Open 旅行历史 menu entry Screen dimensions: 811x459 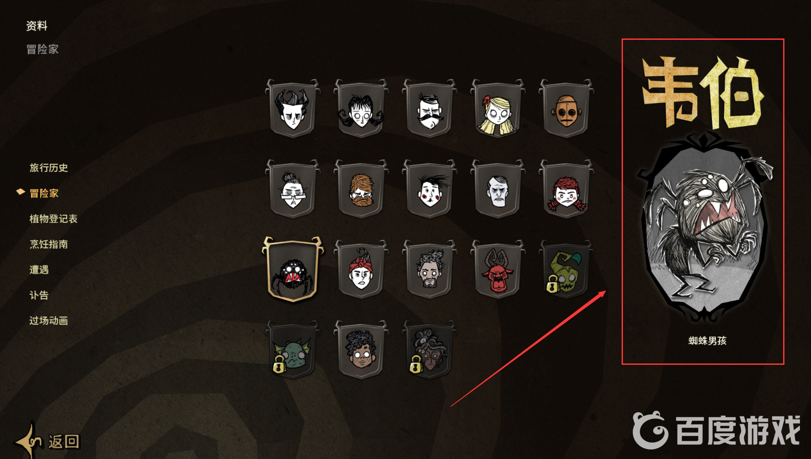tap(49, 168)
